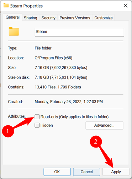The width and height of the screenshot is (132, 179).
Task: Open the Advanced attributes dialog
Action: pos(104,125)
